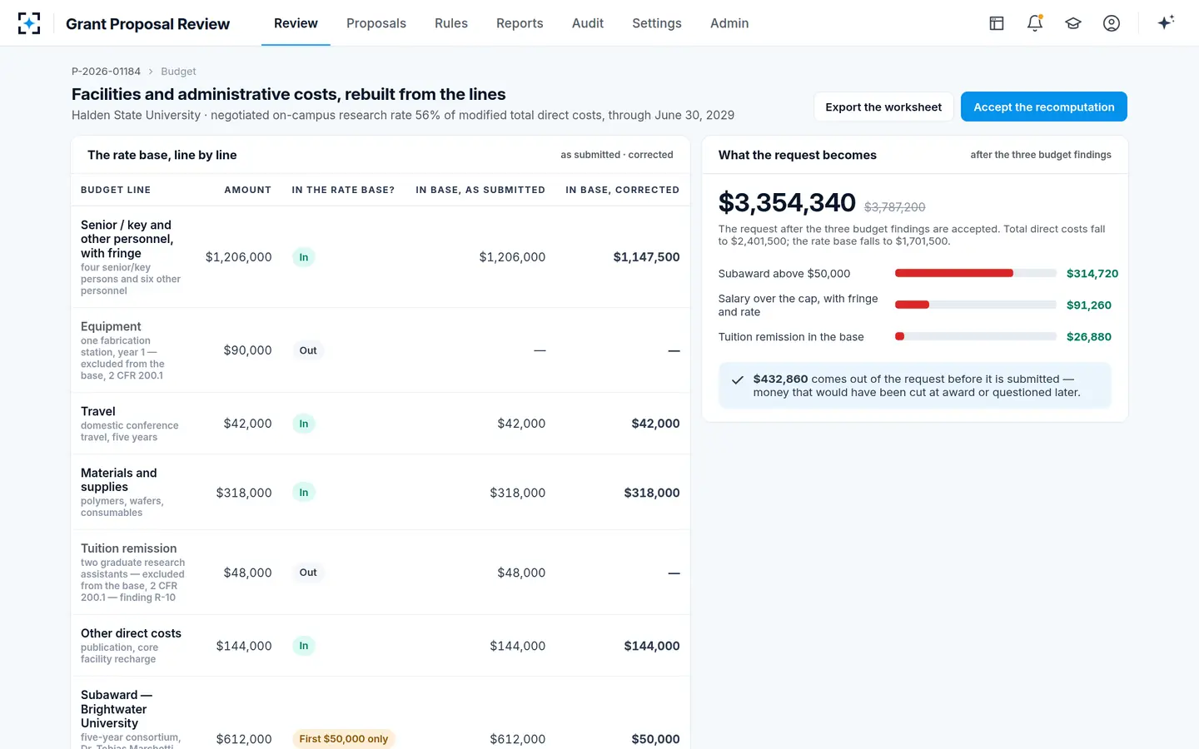The width and height of the screenshot is (1199, 749).
Task: Switch to the Review tab
Action: [x=296, y=23]
